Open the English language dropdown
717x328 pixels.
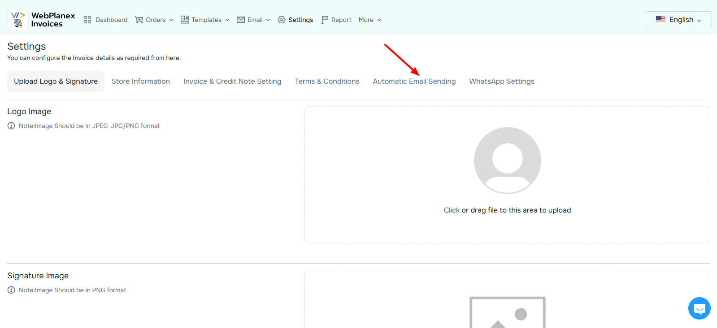pos(678,20)
